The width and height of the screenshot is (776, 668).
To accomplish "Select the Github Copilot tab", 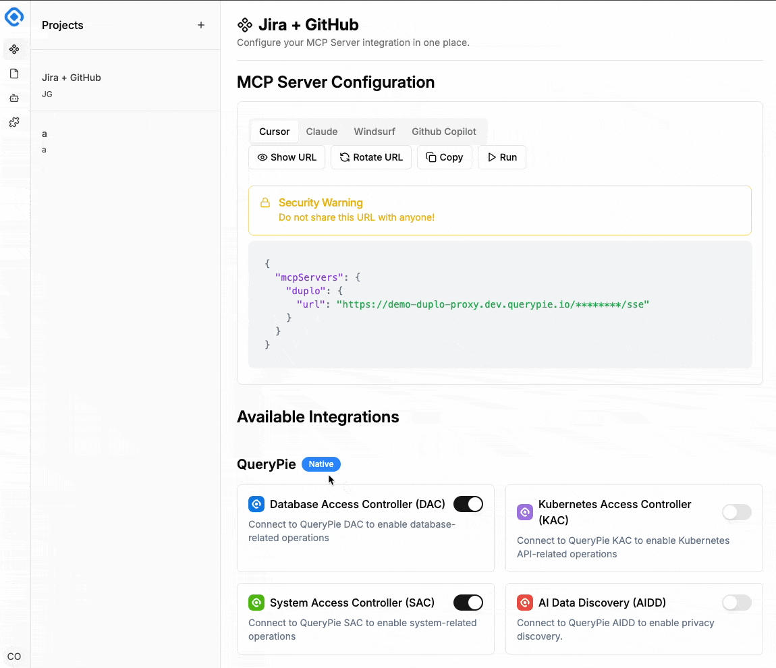I will (444, 132).
